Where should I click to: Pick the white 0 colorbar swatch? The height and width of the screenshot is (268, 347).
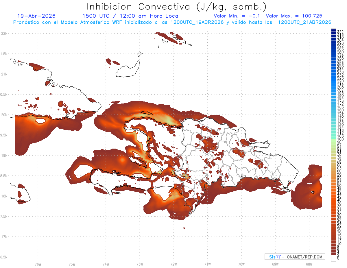333,258
